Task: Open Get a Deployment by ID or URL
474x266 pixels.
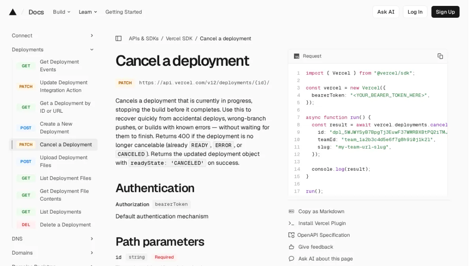Action: [65, 107]
